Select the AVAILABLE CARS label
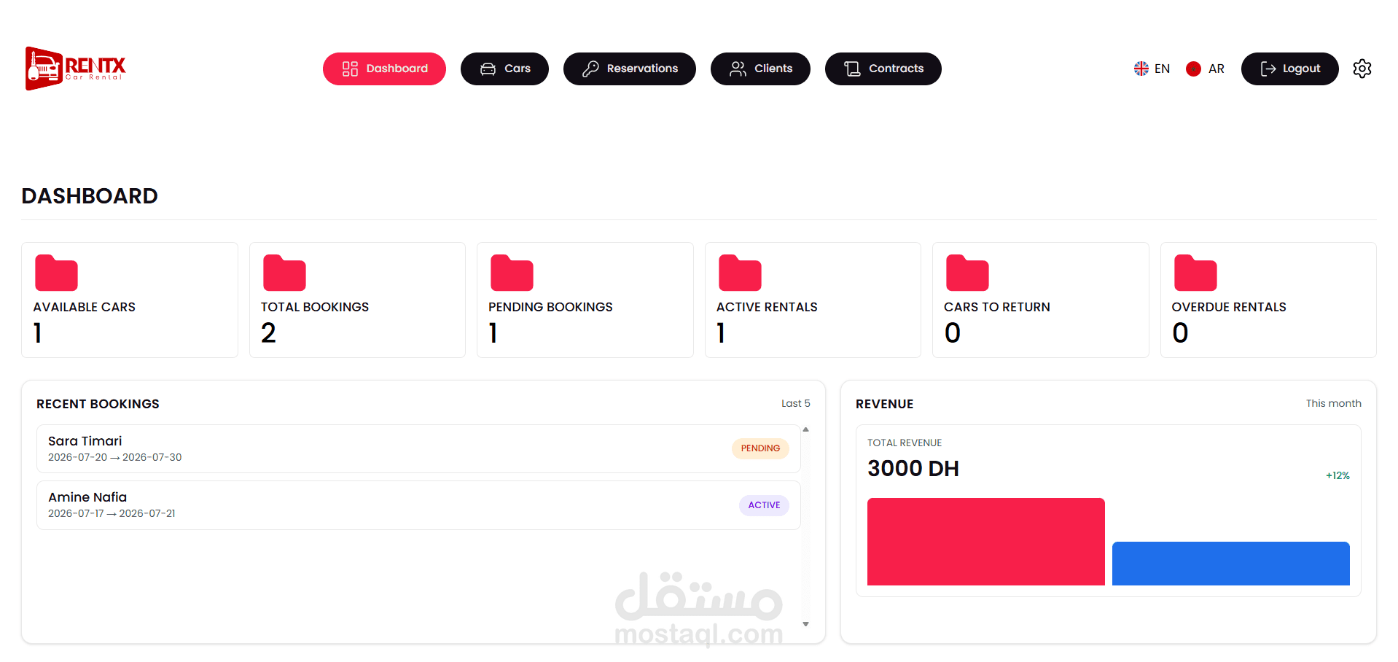1398x662 pixels. point(85,307)
